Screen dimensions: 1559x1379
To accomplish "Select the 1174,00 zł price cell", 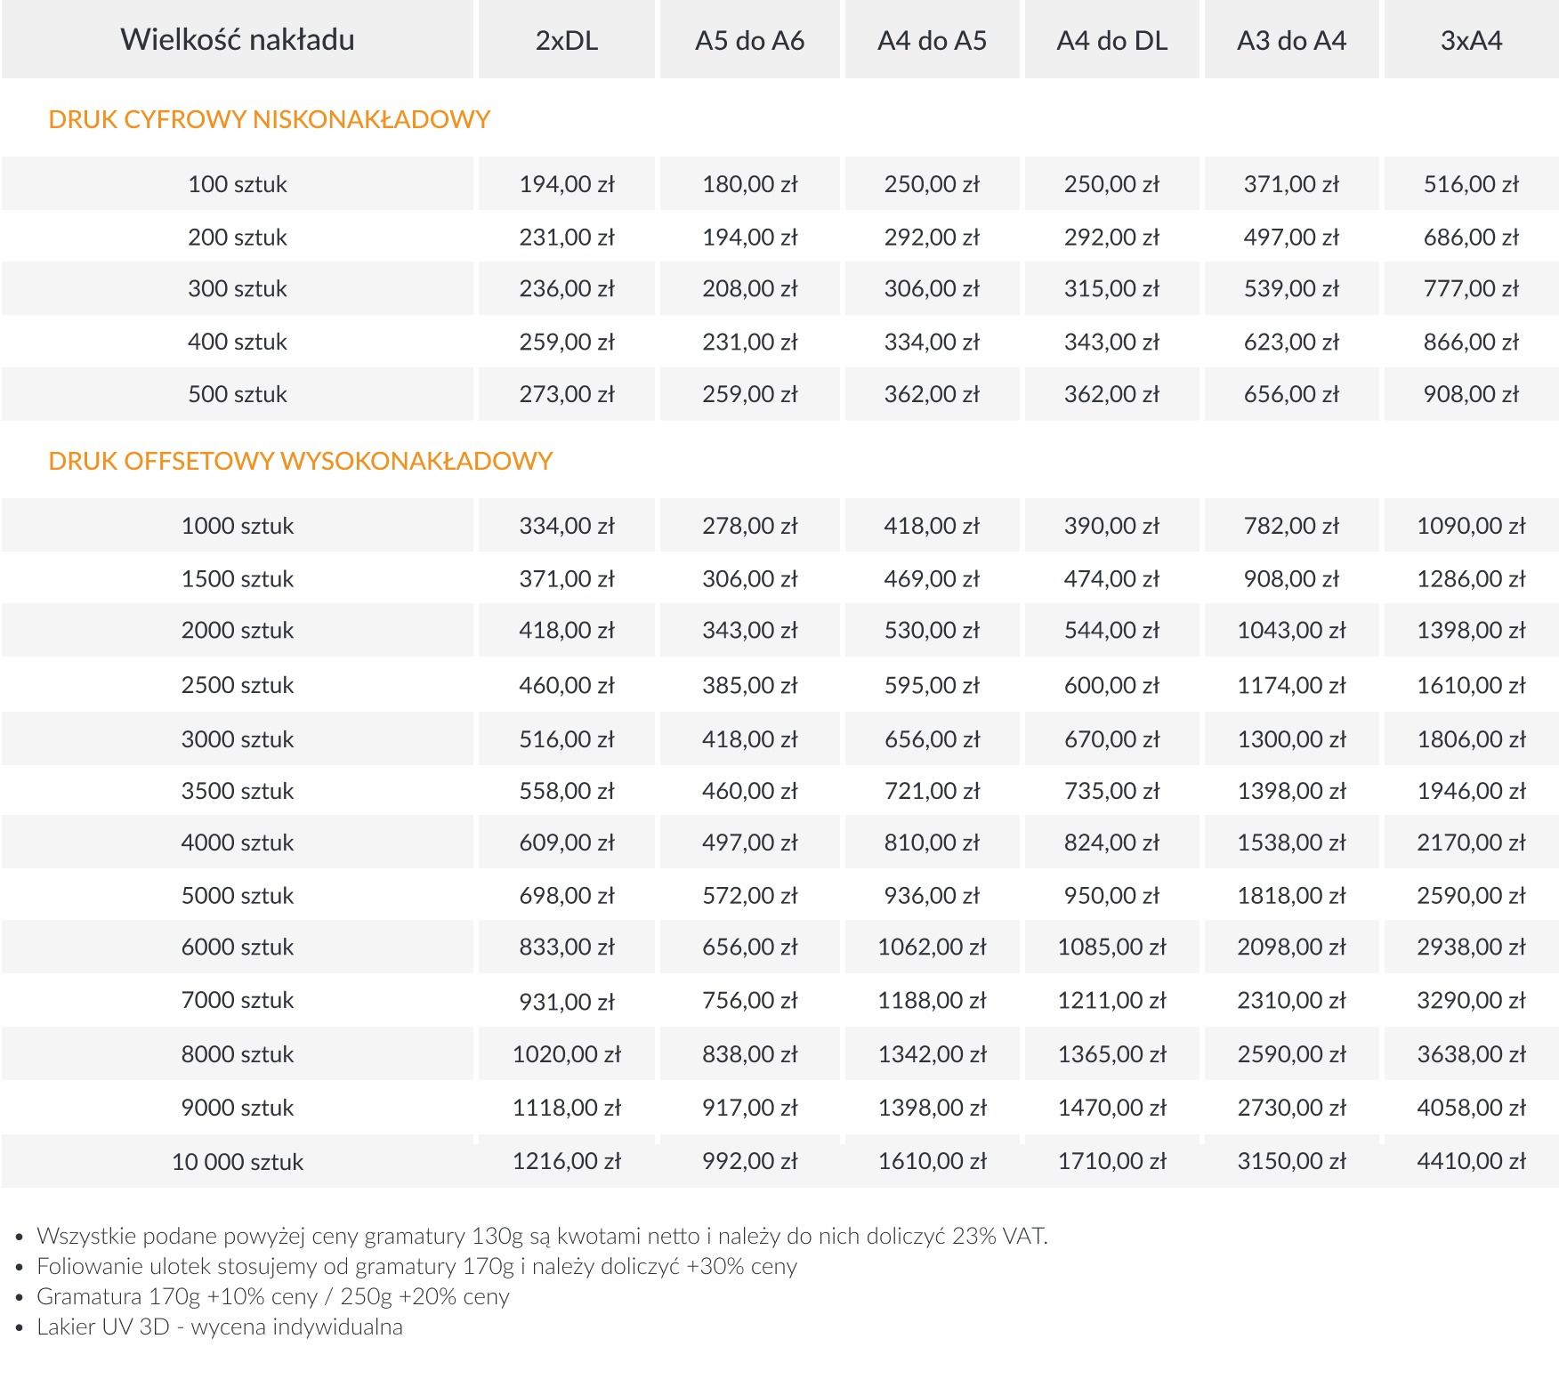I will click(1291, 686).
